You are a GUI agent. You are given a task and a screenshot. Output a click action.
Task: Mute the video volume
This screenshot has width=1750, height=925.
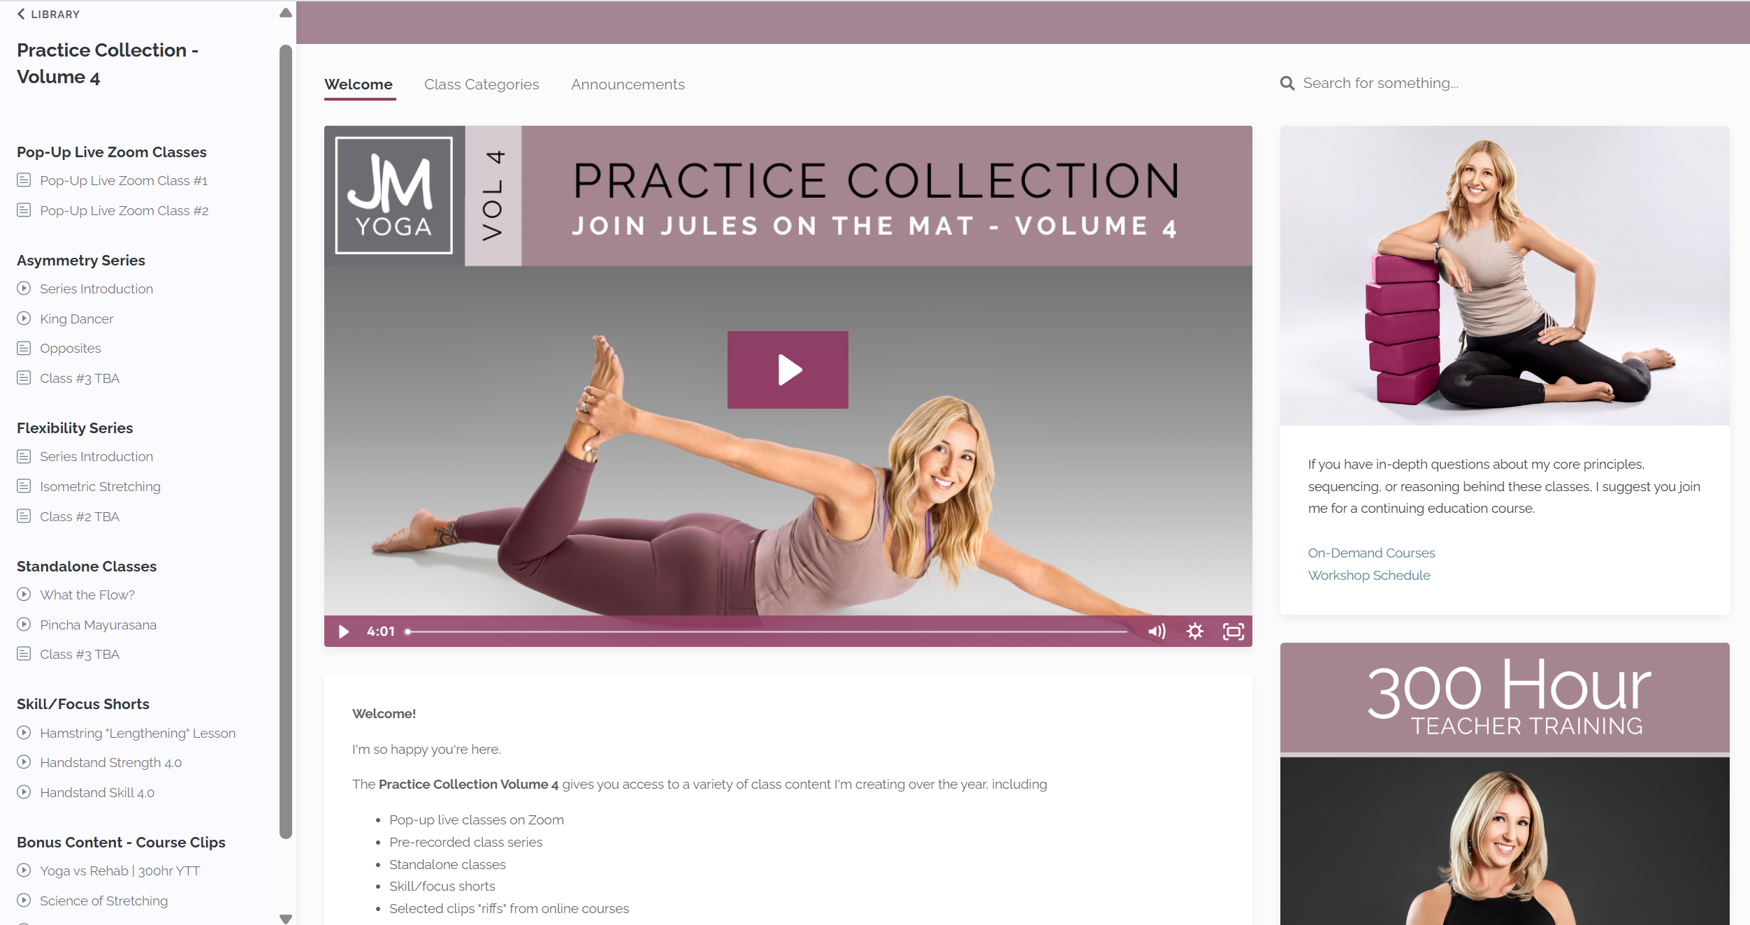click(x=1157, y=632)
